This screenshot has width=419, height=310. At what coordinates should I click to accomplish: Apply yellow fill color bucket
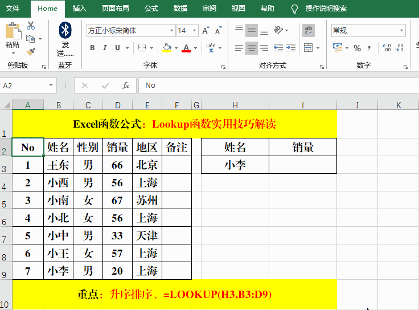[x=167, y=48]
